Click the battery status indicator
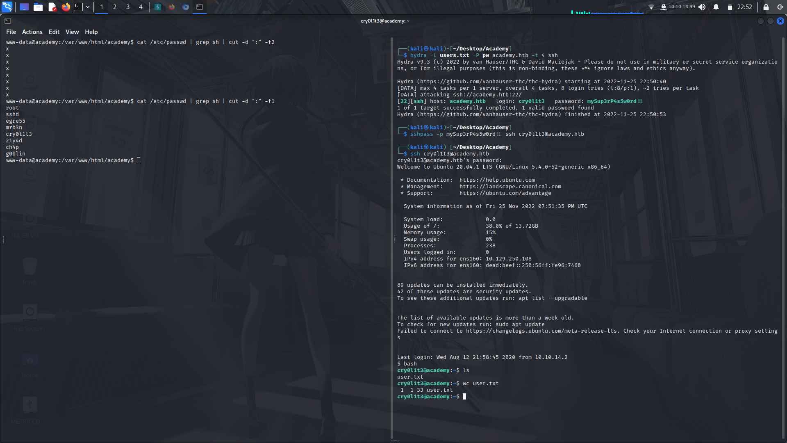The image size is (787, 443). (730, 7)
